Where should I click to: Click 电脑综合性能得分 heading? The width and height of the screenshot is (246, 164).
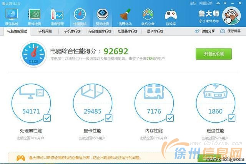[x=75, y=51]
